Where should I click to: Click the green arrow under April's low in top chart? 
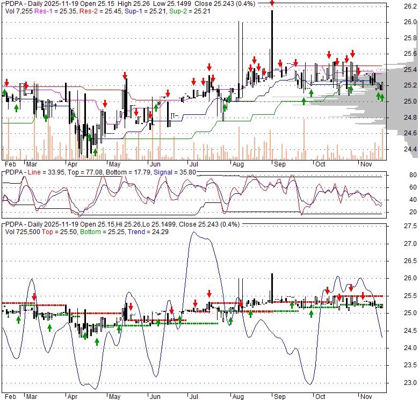coord(96,152)
